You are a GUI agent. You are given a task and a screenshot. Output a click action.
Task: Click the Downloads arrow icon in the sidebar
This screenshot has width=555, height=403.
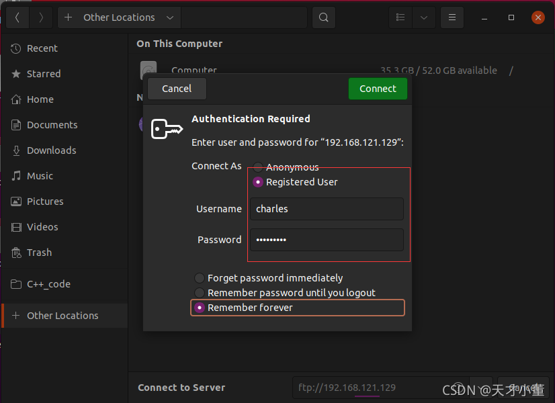16,150
